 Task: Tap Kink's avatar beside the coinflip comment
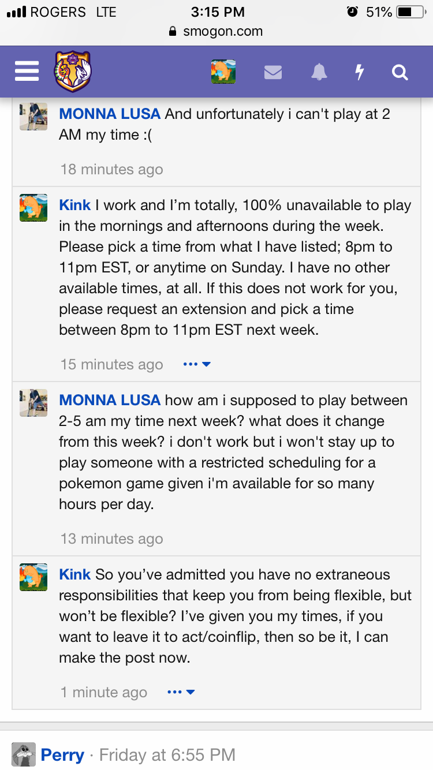click(x=33, y=577)
